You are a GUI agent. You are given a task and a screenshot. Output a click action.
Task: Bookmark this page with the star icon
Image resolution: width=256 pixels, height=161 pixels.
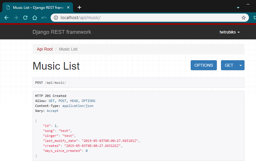click(x=243, y=18)
